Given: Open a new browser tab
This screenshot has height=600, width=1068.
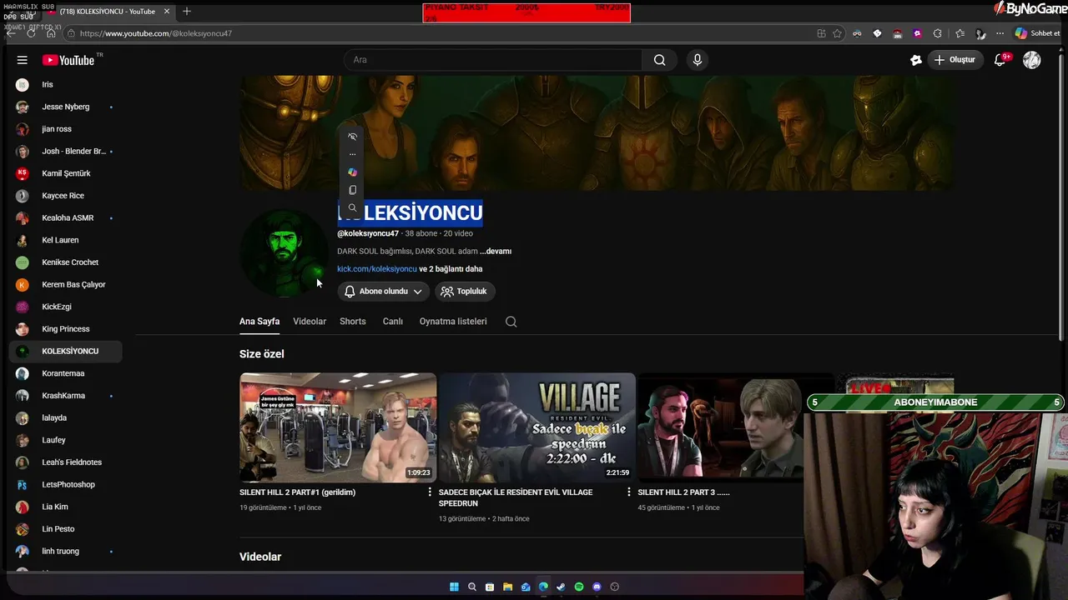Looking at the screenshot, I should click(187, 12).
